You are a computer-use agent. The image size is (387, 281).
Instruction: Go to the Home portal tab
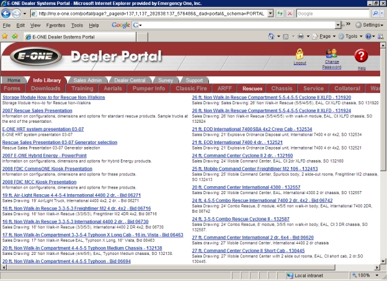pos(14,80)
